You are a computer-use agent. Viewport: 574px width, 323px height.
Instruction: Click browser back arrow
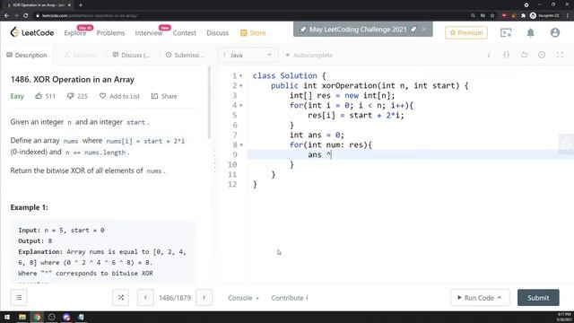point(6,16)
